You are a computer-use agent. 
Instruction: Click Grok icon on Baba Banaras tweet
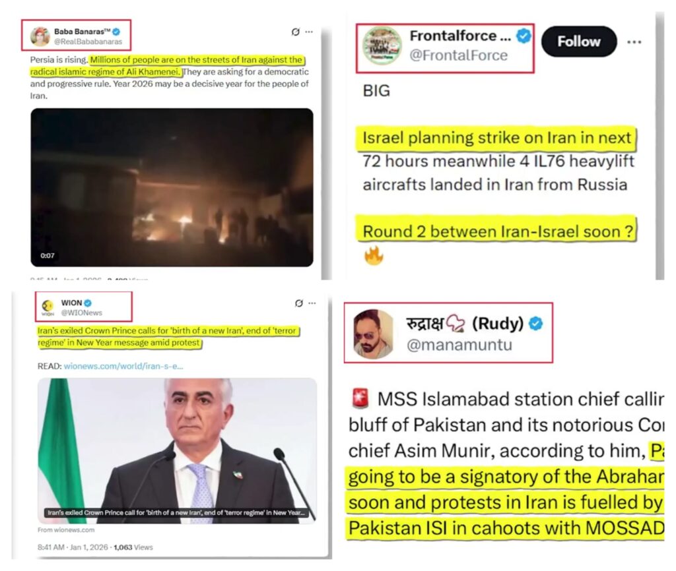(x=295, y=32)
